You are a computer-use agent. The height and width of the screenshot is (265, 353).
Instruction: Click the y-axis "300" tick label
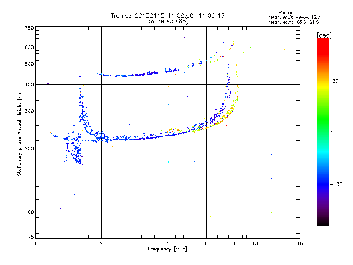[x=29, y=111]
